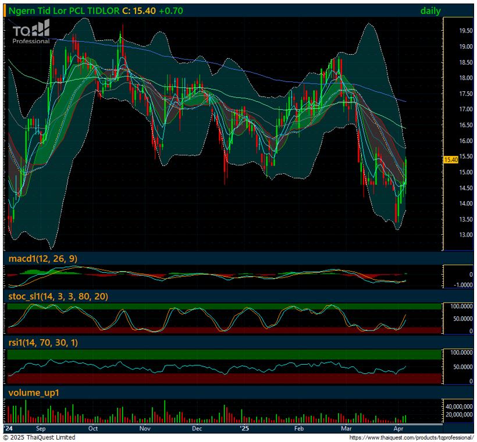Select the 'daily' timeframe label

(x=430, y=11)
